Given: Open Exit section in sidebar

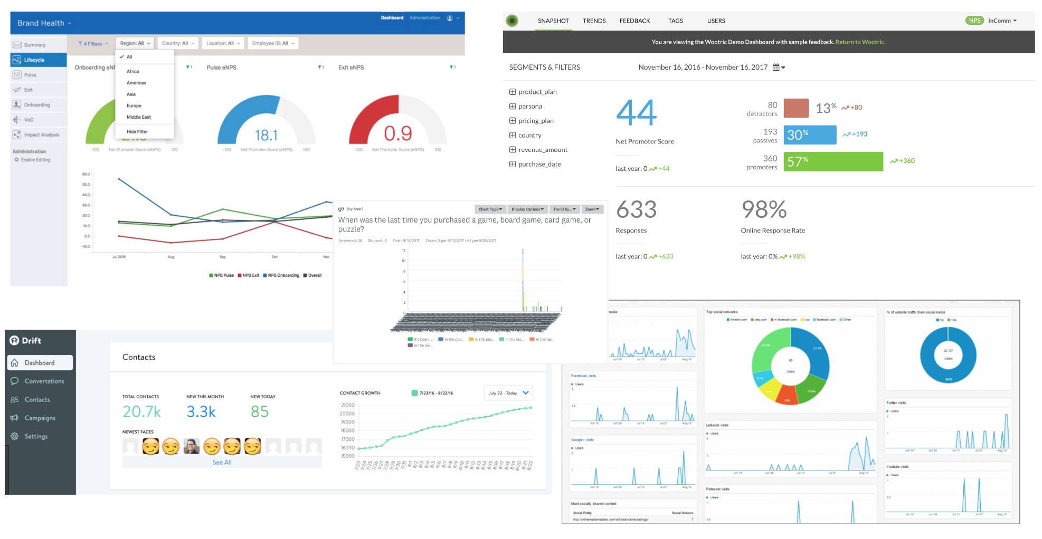Looking at the screenshot, I should [38, 90].
